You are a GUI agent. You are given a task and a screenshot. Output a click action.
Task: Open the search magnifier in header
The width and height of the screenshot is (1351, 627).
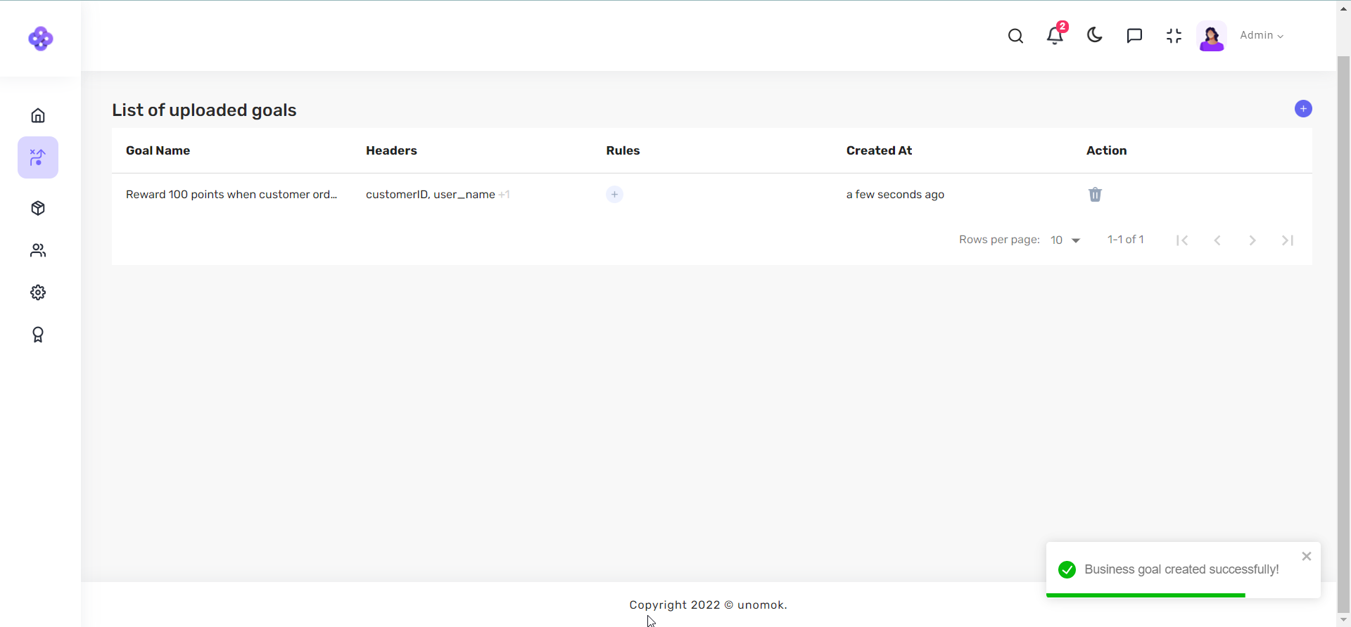tap(1015, 36)
